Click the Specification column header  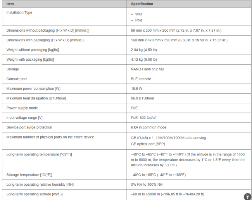pyautogui.click(x=142, y=4)
